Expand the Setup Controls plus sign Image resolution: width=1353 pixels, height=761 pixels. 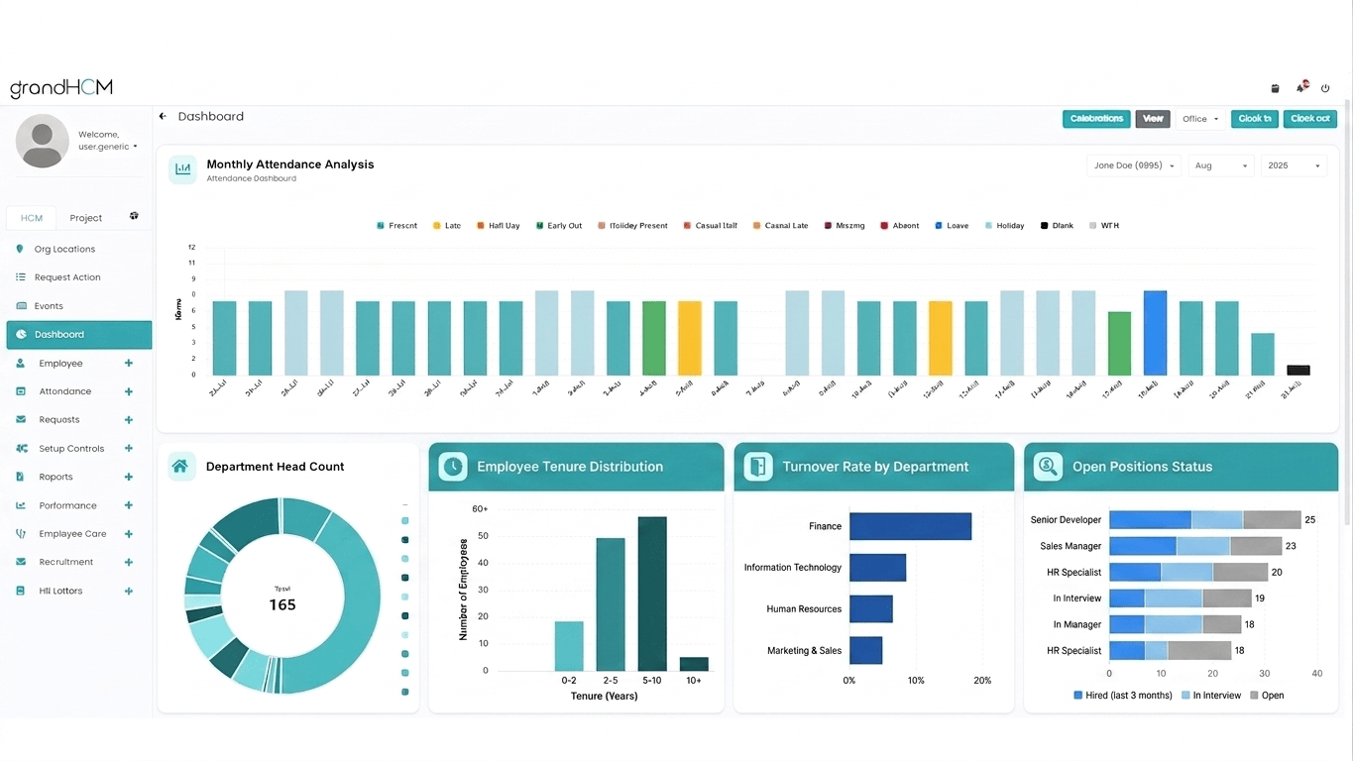129,449
